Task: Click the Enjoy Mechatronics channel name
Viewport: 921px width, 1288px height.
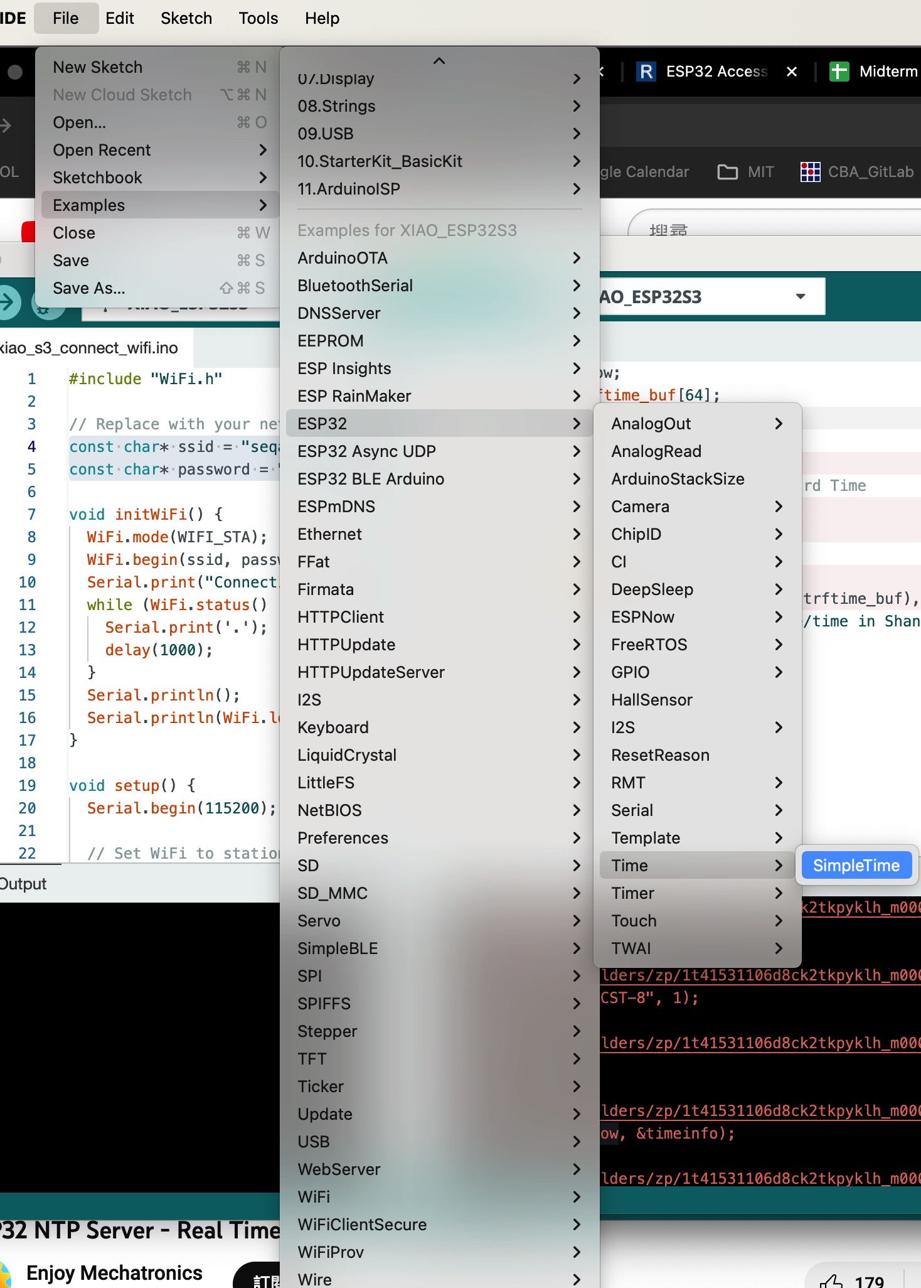Action: pos(114,1272)
